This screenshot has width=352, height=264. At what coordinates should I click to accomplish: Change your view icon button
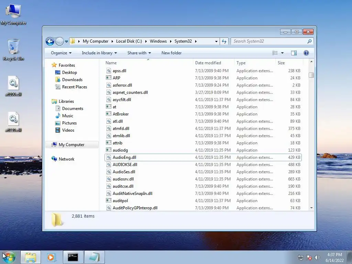click(275, 53)
